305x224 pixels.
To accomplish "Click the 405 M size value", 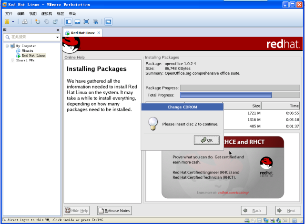I will [255, 127].
